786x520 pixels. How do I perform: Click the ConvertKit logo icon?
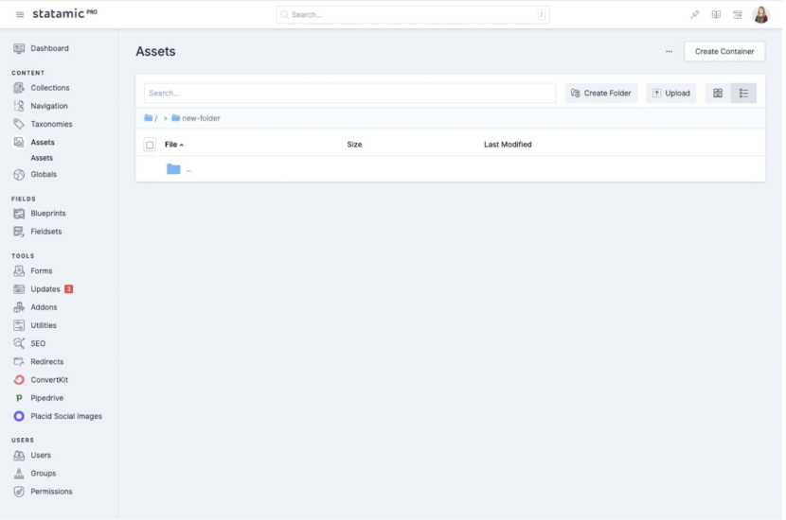coord(19,380)
